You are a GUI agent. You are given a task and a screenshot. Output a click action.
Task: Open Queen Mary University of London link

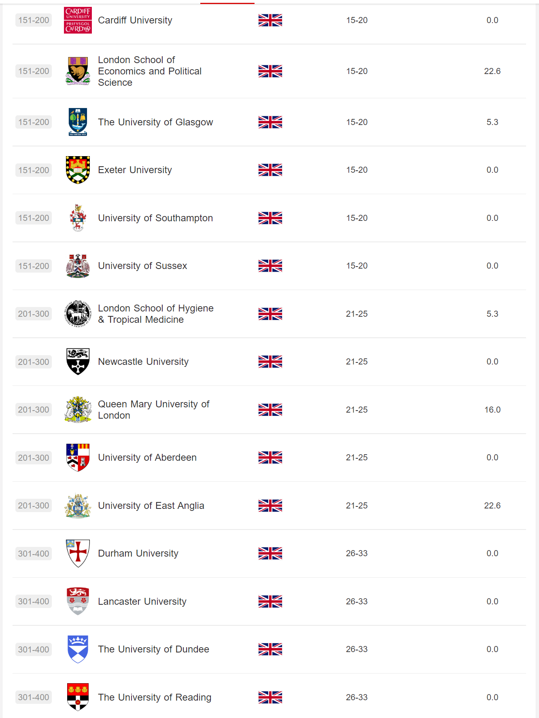[x=153, y=410]
